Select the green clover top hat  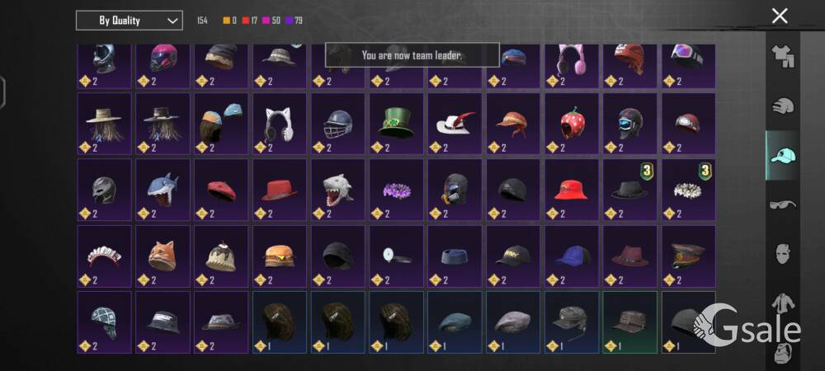[x=396, y=124]
